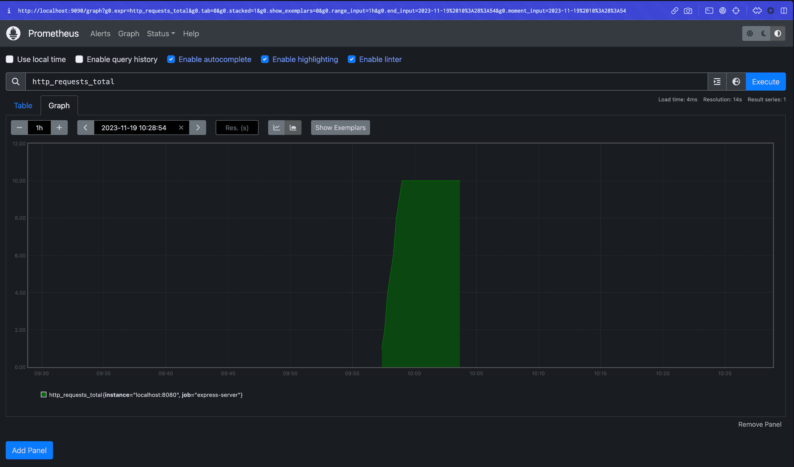
Task: Click the Add Panel button
Action: 29,450
